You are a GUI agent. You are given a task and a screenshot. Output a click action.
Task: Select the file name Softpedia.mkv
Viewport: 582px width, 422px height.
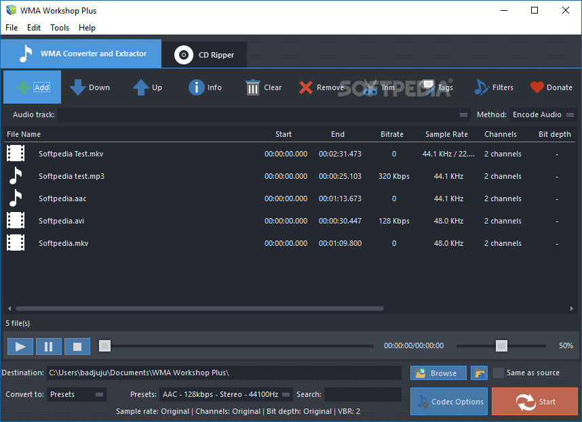coord(64,243)
